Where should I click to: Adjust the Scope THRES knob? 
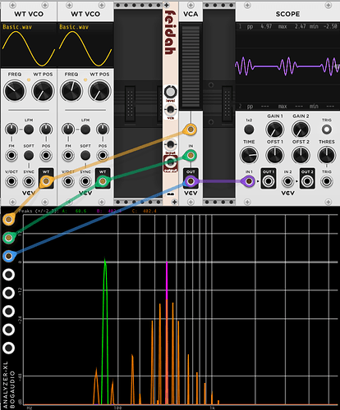(x=327, y=155)
